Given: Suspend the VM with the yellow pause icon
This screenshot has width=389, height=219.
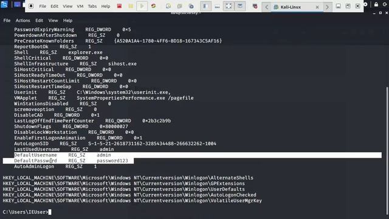Looking at the screenshot, I should coord(131,6).
